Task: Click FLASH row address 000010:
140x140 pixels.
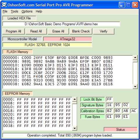Action: click(11, 65)
